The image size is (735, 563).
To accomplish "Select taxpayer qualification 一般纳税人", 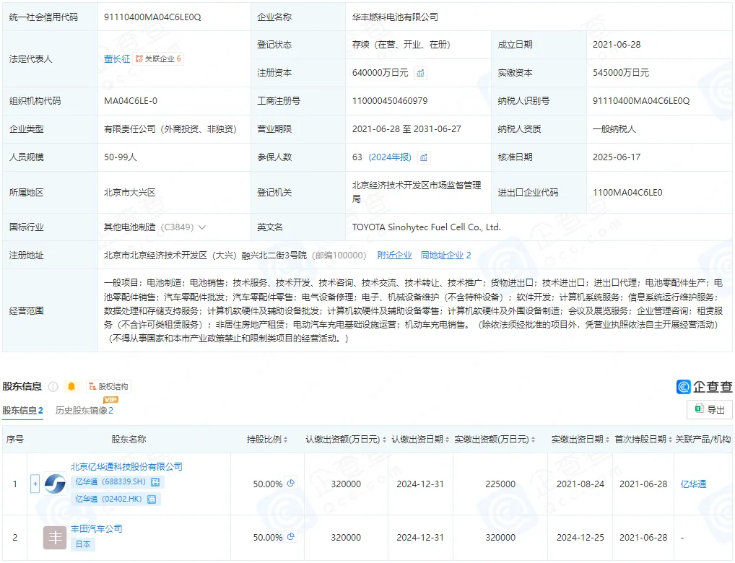I will tap(614, 129).
